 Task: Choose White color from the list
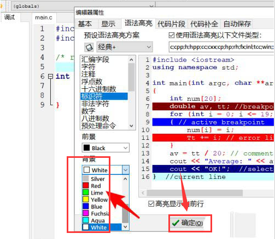[x=102, y=227]
